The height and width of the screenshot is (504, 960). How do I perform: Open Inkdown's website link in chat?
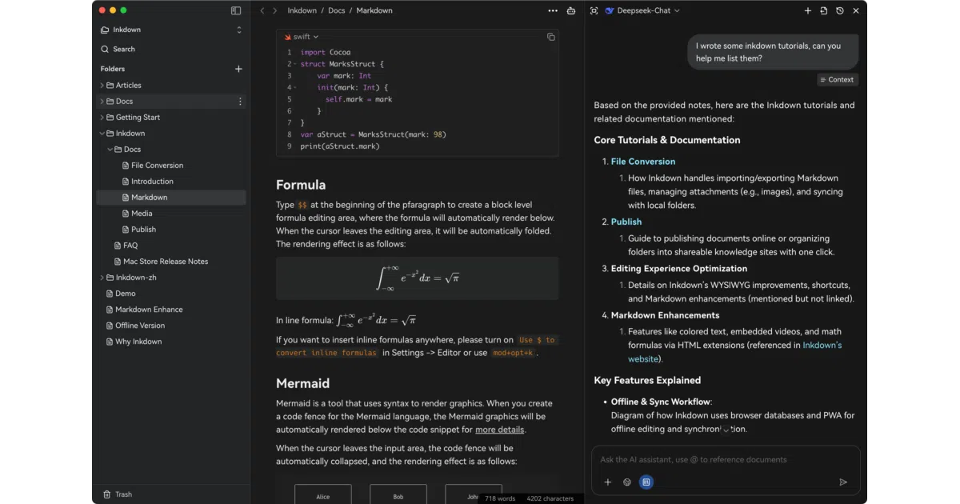[735, 352]
